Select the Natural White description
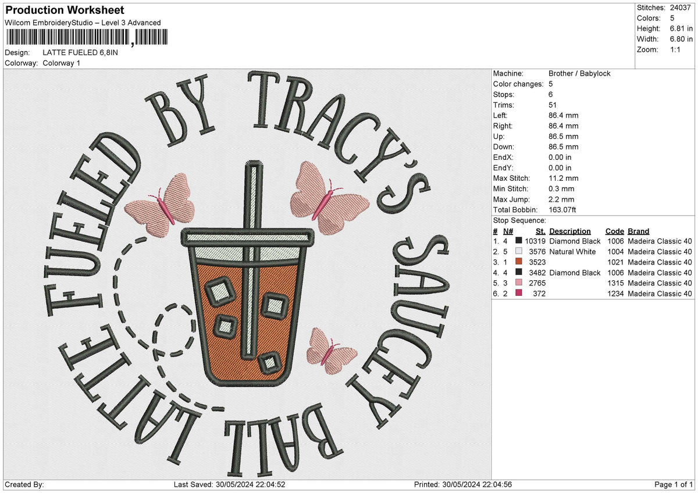The width and height of the screenshot is (698, 493). tap(572, 252)
